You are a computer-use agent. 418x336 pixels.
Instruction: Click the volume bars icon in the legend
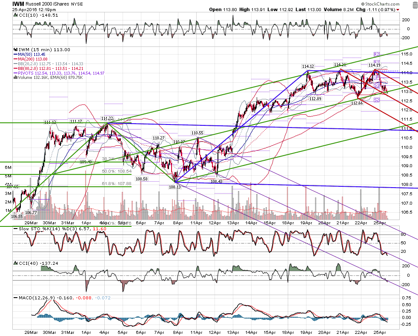click(15, 78)
